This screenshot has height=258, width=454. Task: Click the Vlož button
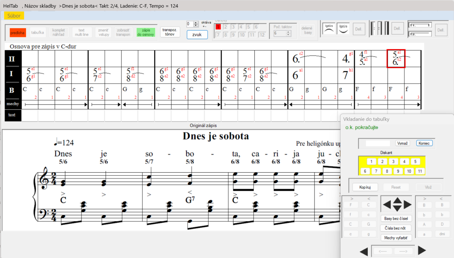428,187
